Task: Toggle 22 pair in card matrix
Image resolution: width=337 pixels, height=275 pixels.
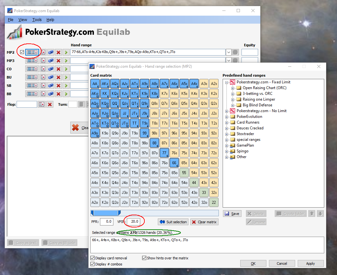Action: (x=214, y=202)
